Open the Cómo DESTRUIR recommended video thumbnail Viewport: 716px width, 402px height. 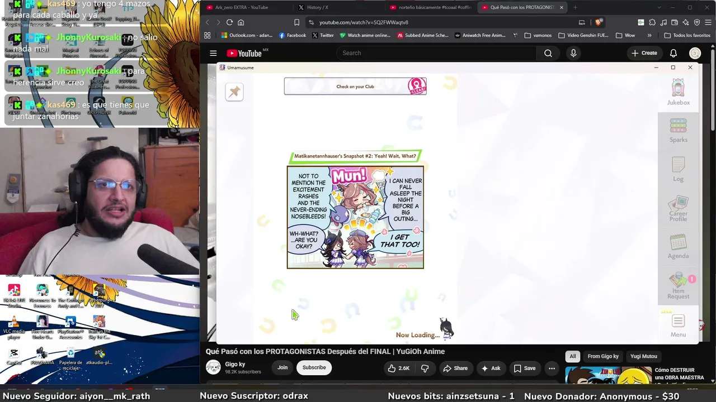point(608,376)
